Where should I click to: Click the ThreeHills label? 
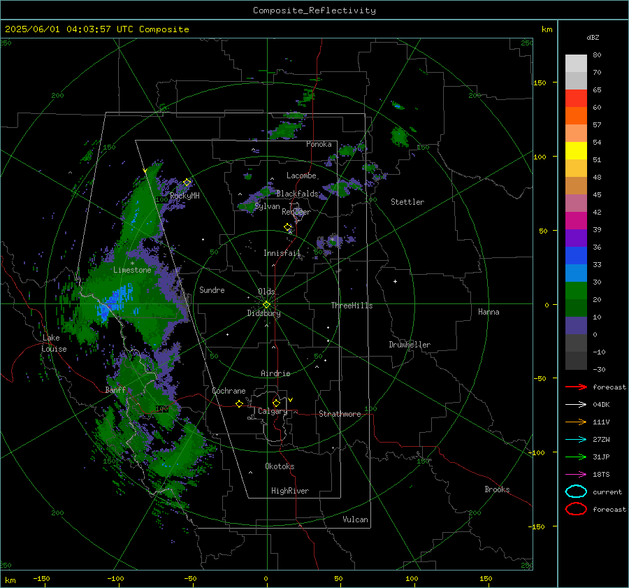(x=352, y=306)
